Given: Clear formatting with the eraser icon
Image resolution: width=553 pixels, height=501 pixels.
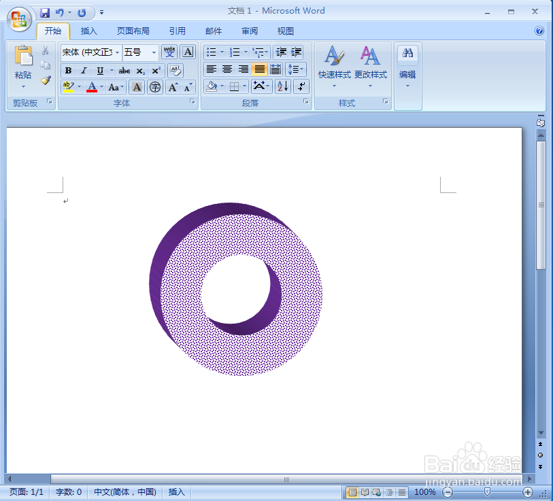Looking at the screenshot, I should (175, 71).
